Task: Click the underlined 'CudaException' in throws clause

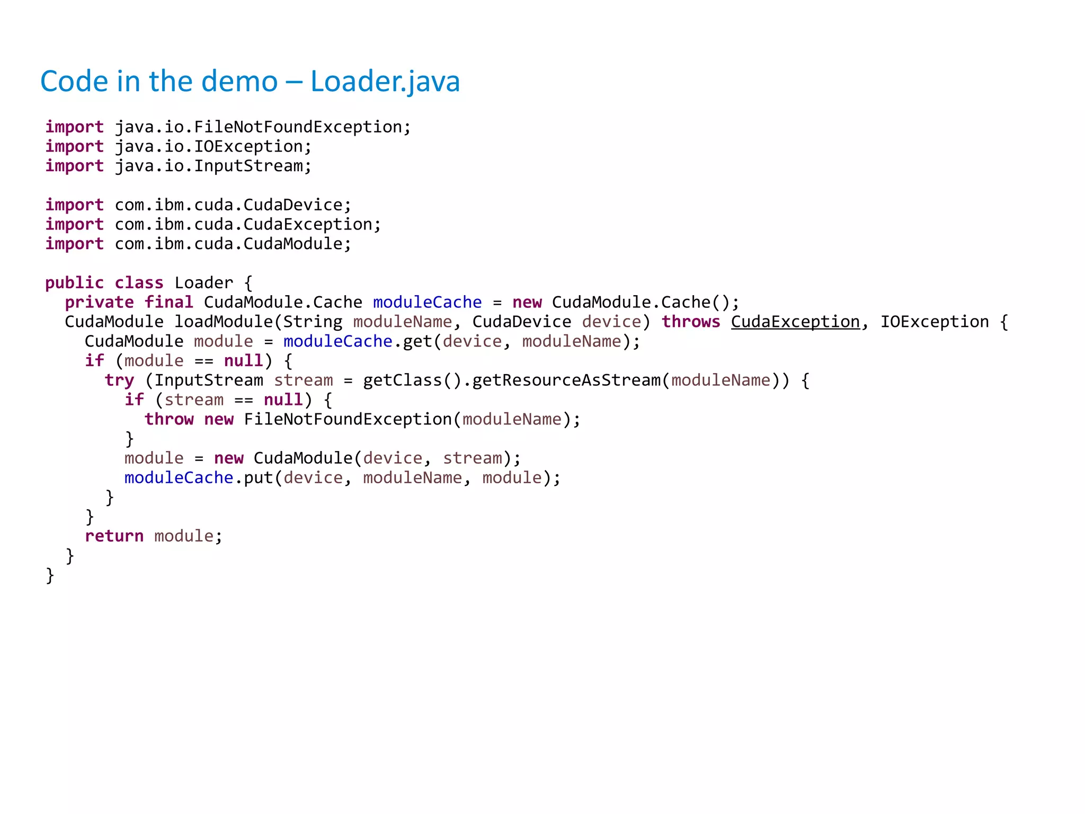Action: pos(795,322)
